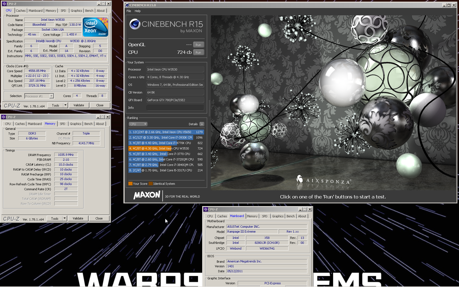Click the Southbridge value 82801JR (ICH10R)
The image size is (459, 287).
(x=267, y=243)
